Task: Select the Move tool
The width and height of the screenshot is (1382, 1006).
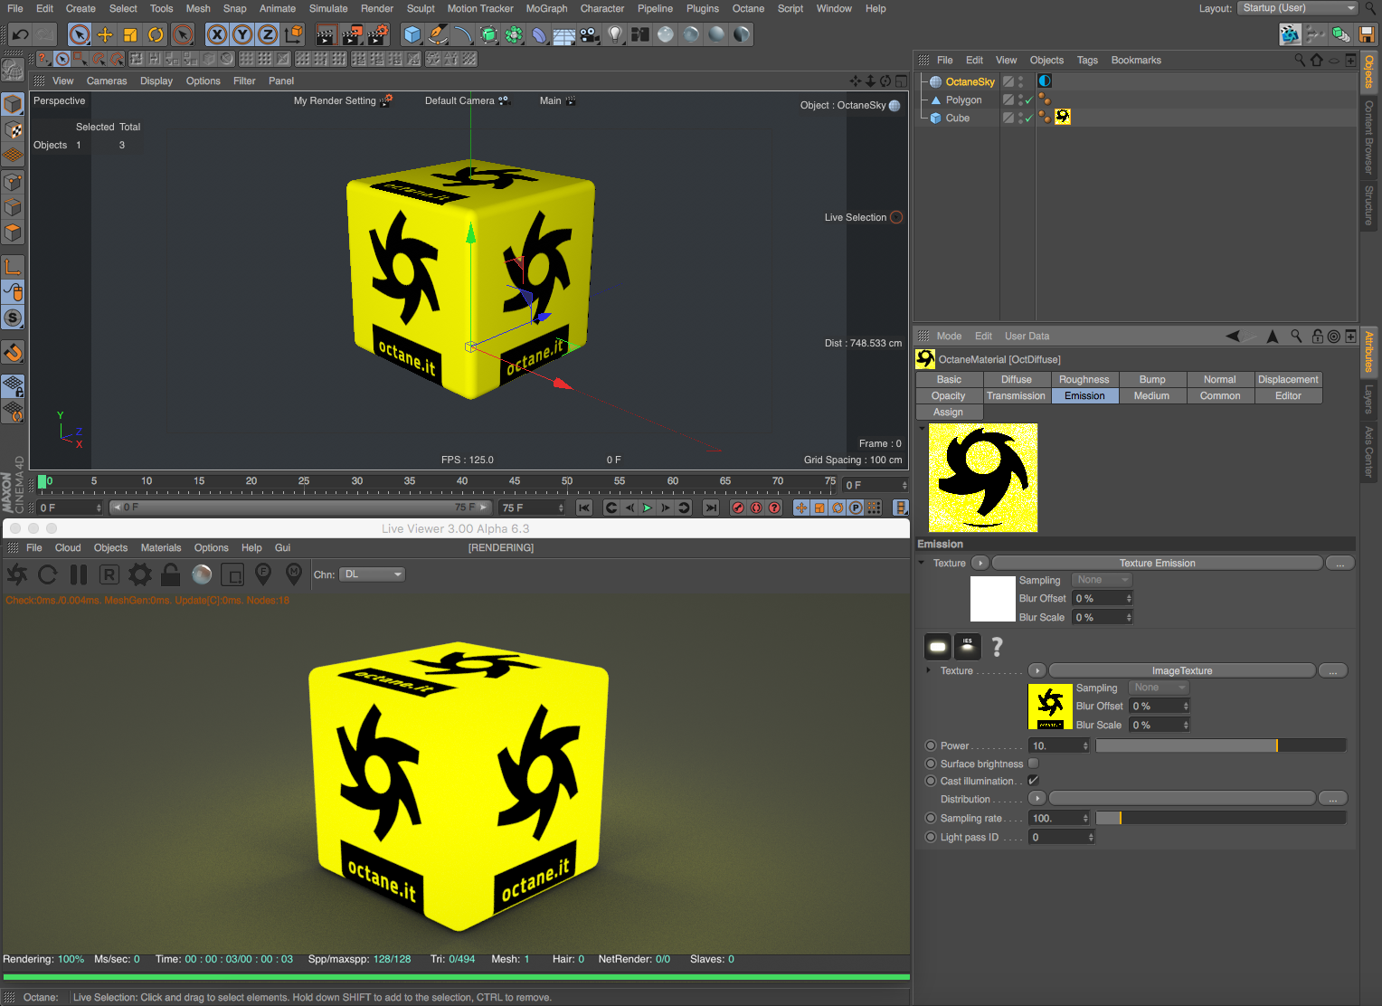Action: 105,35
